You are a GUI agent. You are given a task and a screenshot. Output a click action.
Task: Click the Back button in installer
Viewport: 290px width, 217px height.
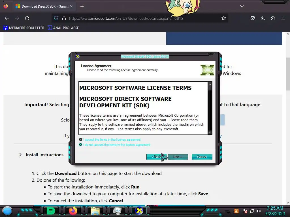tap(156, 157)
